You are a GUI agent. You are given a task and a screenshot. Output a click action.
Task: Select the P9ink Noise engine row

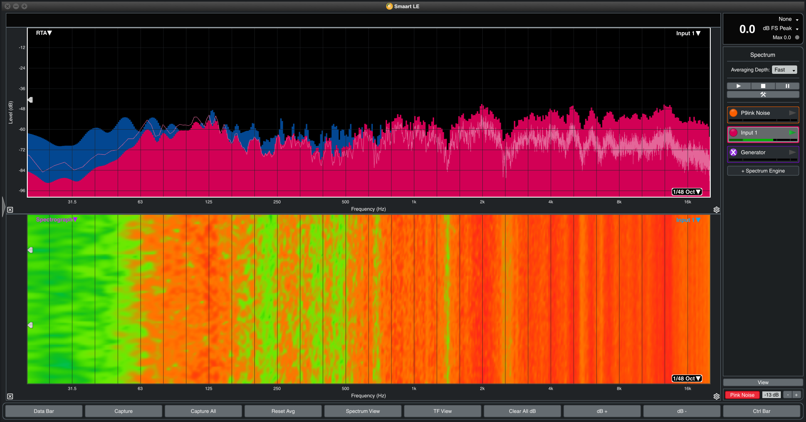pyautogui.click(x=763, y=115)
